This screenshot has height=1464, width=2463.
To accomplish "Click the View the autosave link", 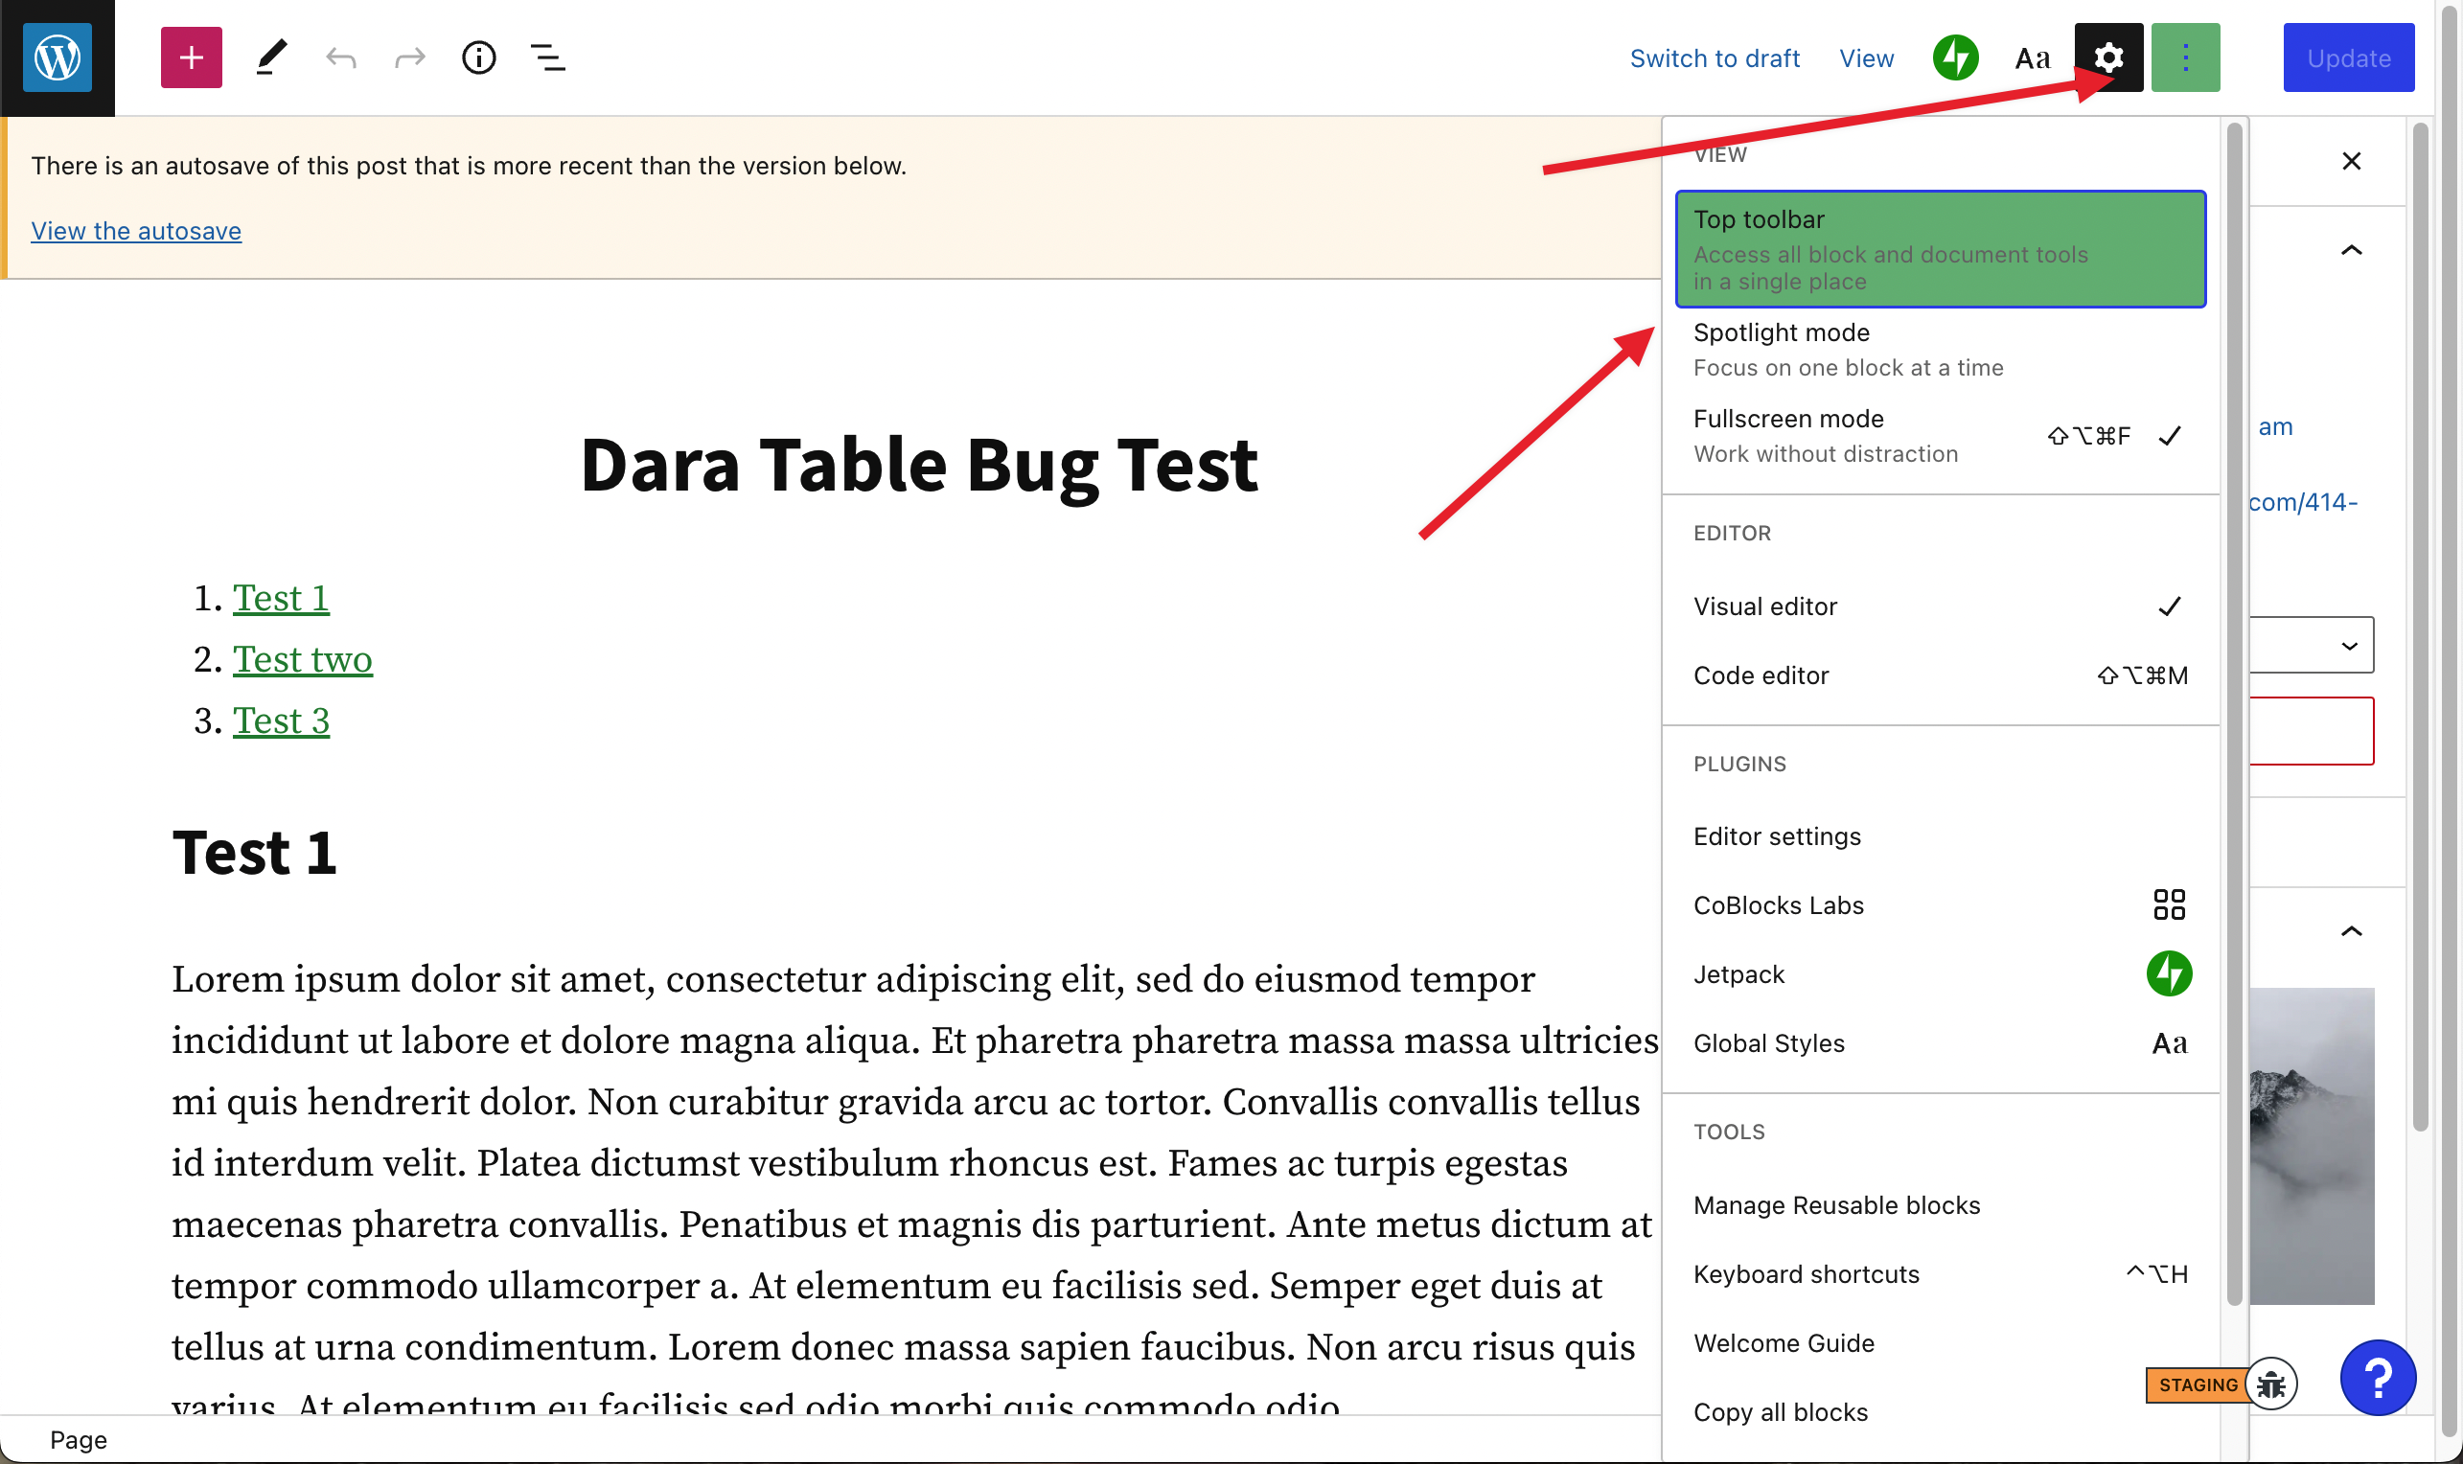I will pos(136,230).
